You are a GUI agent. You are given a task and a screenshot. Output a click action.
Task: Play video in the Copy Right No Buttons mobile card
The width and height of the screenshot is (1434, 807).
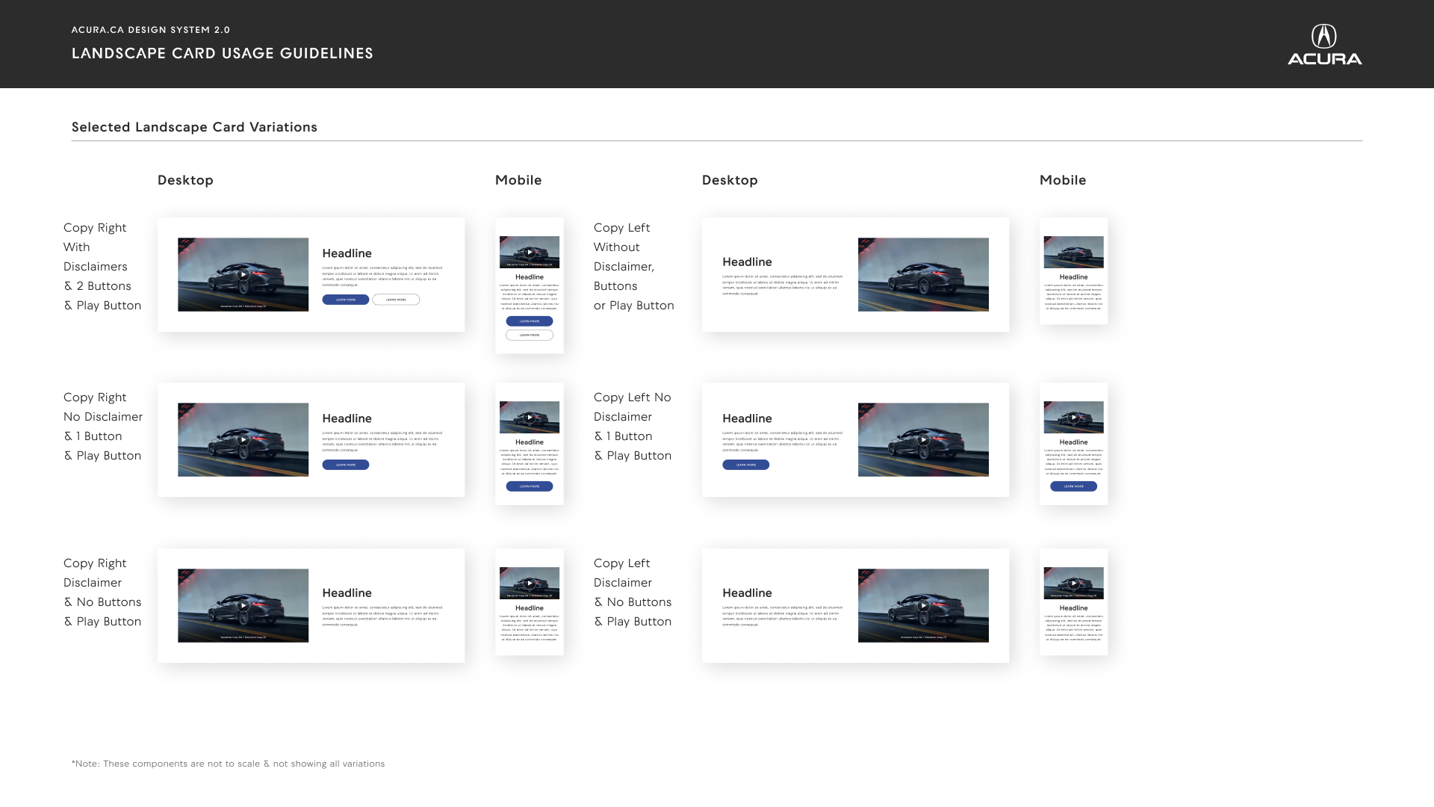(x=530, y=584)
